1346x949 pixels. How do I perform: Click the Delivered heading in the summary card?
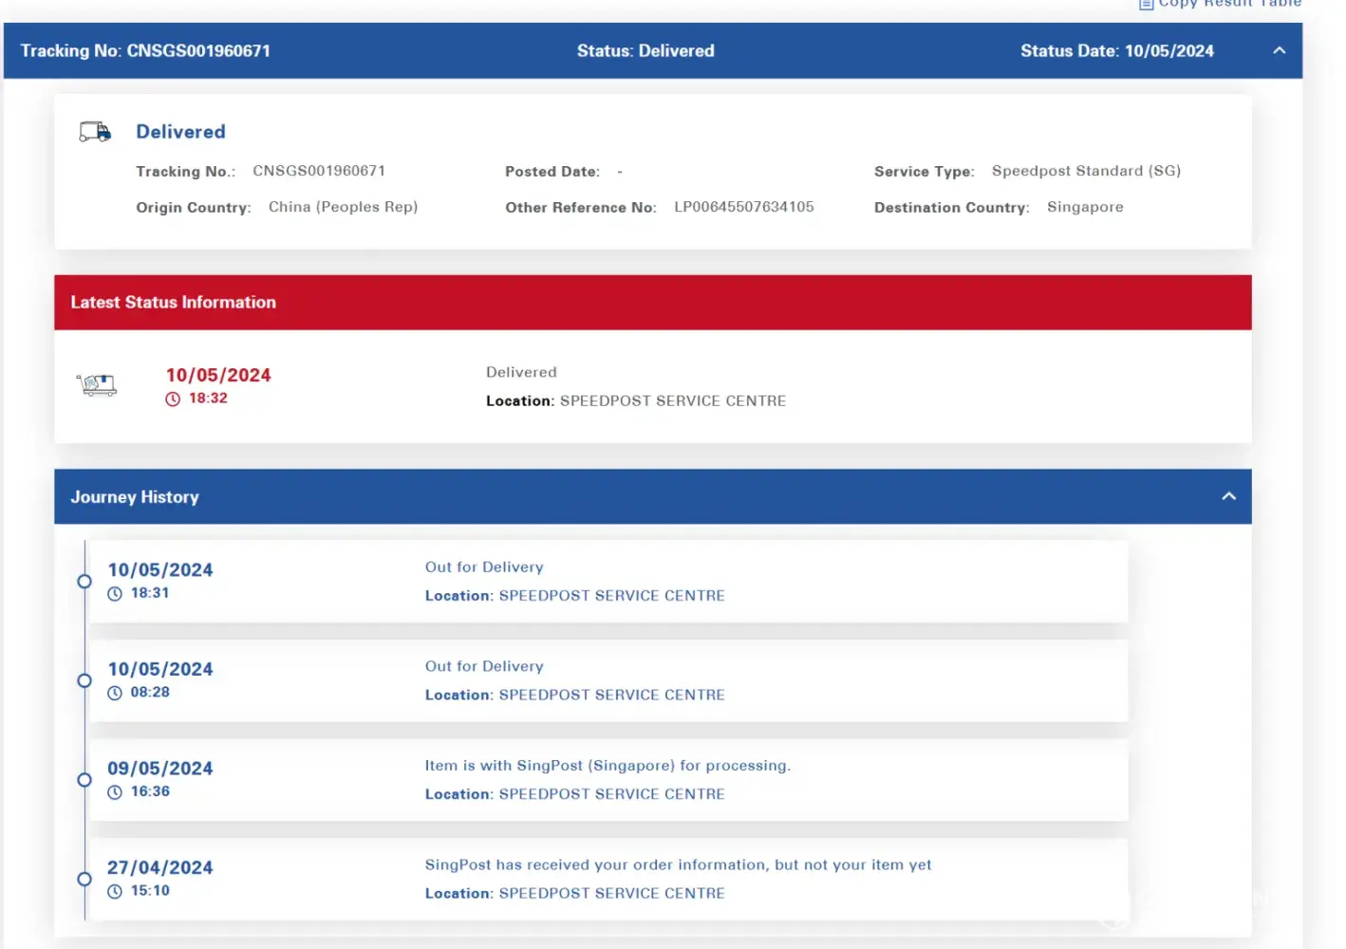[x=180, y=132]
